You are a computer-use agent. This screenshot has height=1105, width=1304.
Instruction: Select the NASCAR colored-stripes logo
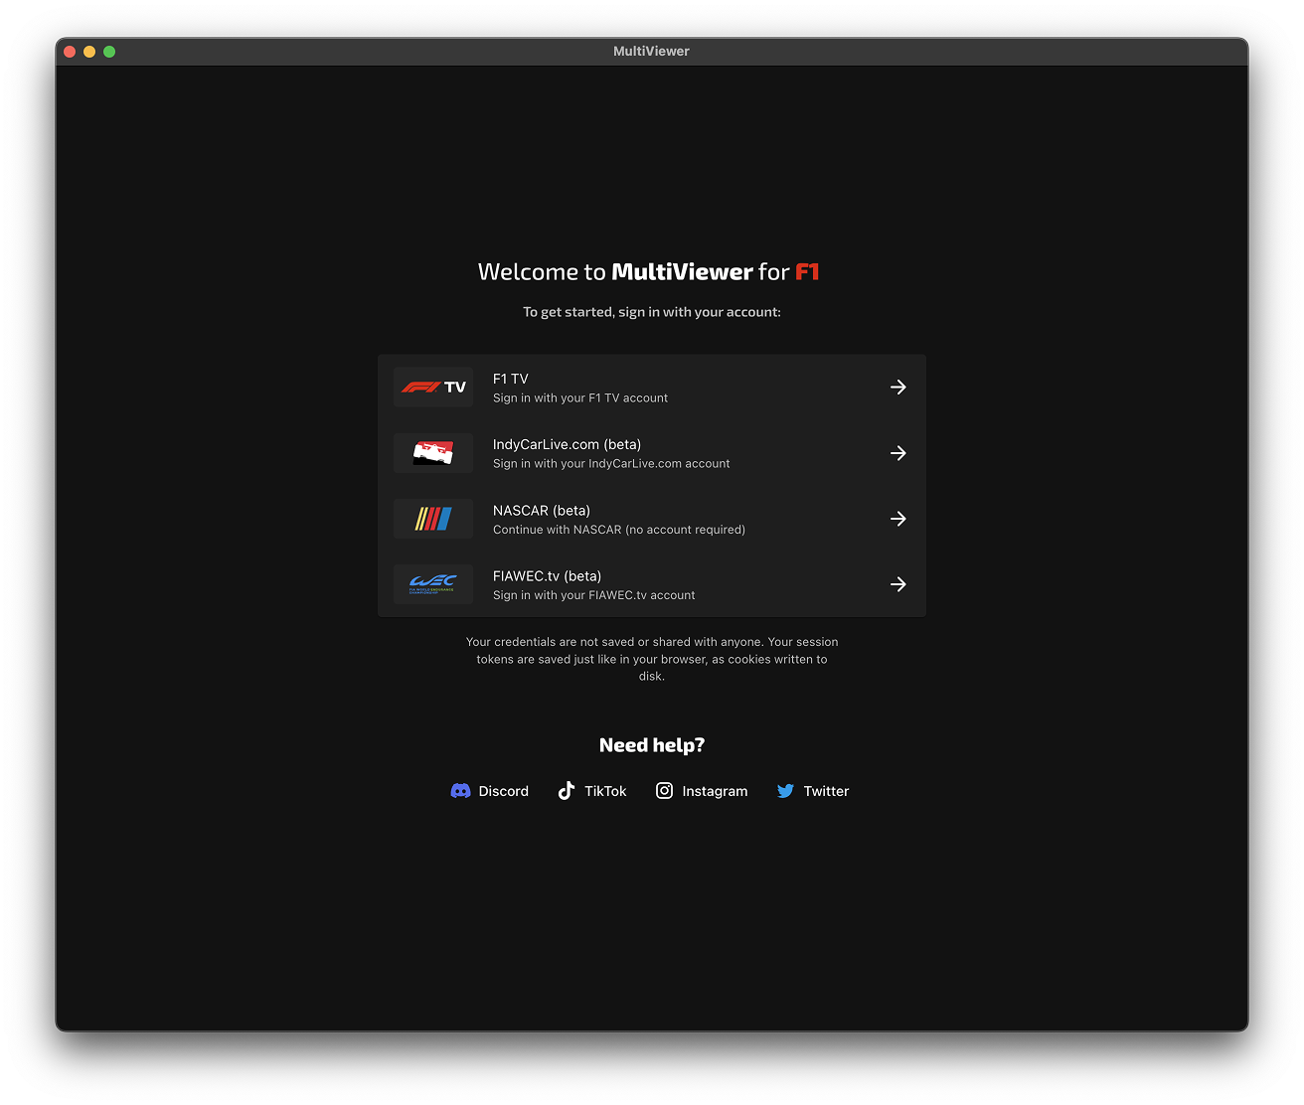coord(433,518)
